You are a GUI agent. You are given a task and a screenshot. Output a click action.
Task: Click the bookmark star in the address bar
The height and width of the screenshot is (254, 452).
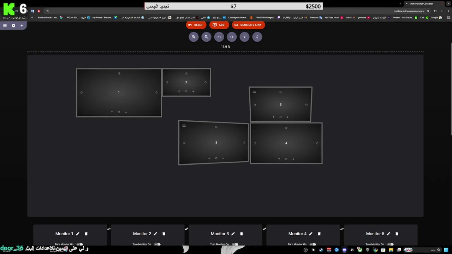[48, 11]
